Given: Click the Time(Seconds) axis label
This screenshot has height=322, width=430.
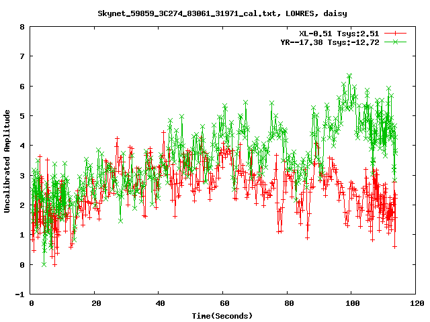Looking at the screenshot, I should coord(222,316).
